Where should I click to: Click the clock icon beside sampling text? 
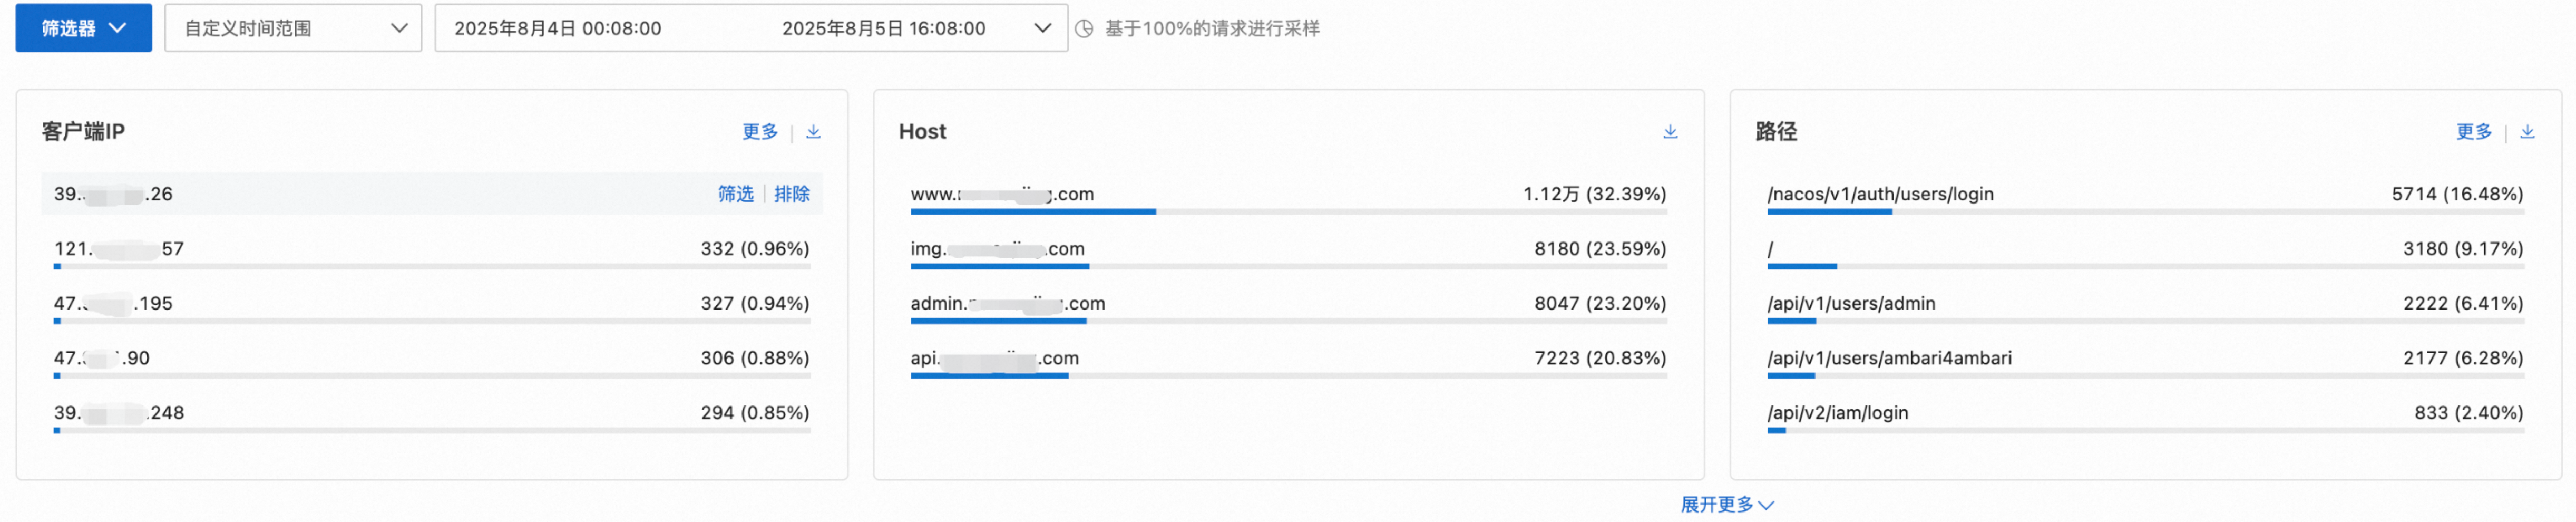(1084, 29)
